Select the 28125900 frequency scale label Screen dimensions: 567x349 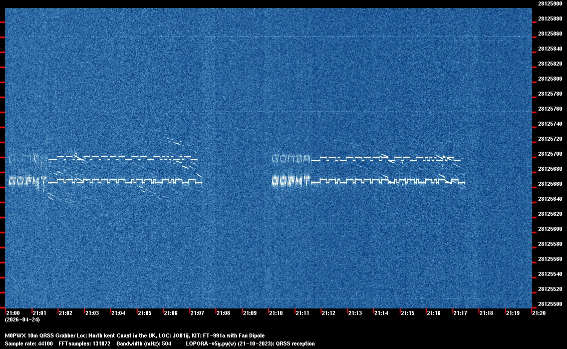pyautogui.click(x=549, y=4)
